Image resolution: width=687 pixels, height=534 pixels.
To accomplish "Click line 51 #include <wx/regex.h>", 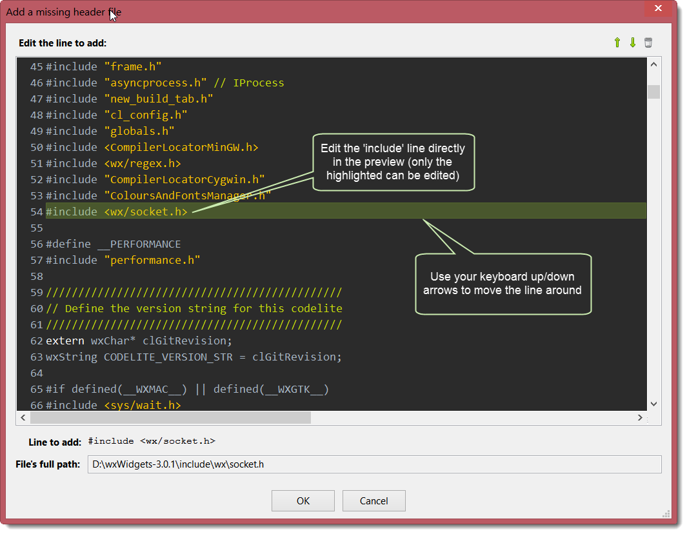I will coord(114,163).
